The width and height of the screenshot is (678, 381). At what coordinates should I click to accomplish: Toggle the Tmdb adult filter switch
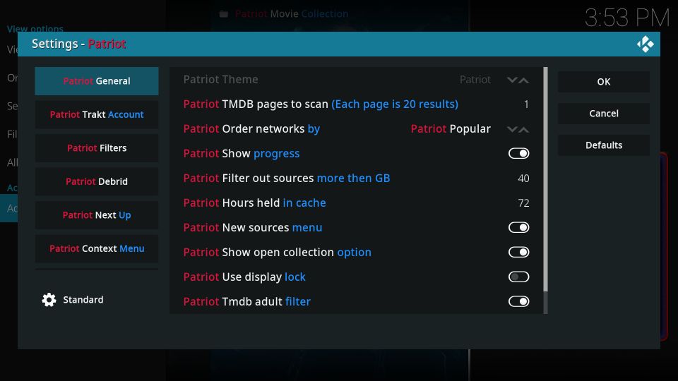click(518, 301)
